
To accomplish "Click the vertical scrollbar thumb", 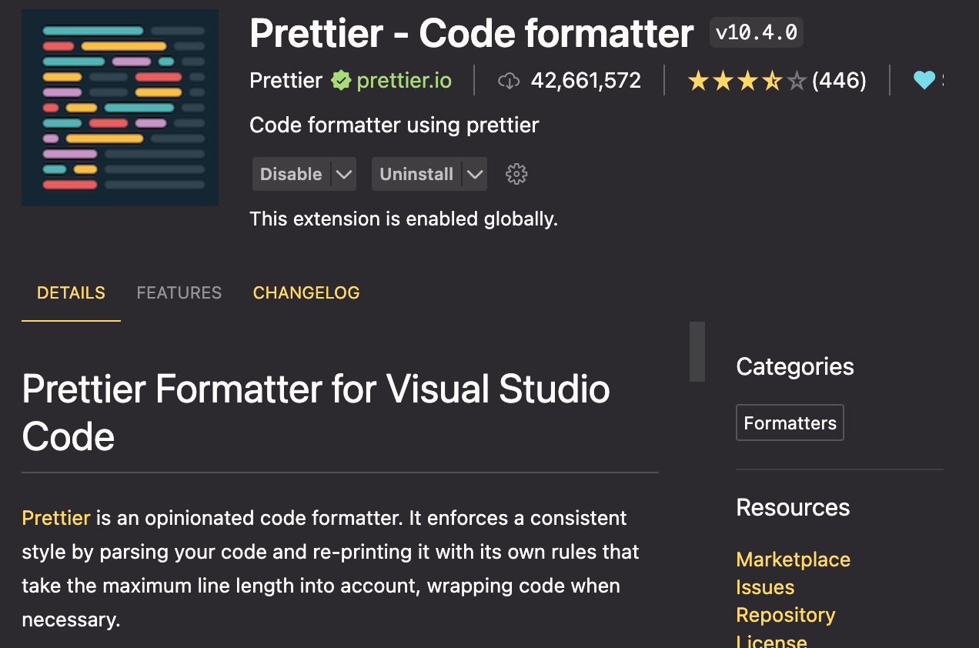I will tap(697, 352).
